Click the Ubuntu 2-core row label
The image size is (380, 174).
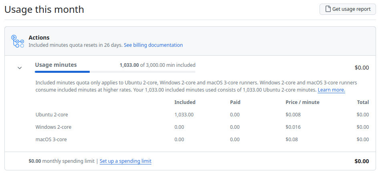coord(52,115)
